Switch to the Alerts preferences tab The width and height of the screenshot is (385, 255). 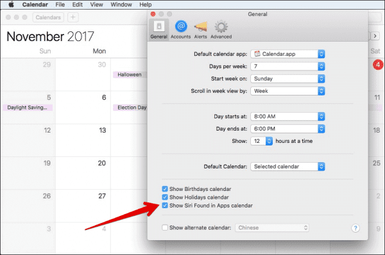click(x=201, y=30)
